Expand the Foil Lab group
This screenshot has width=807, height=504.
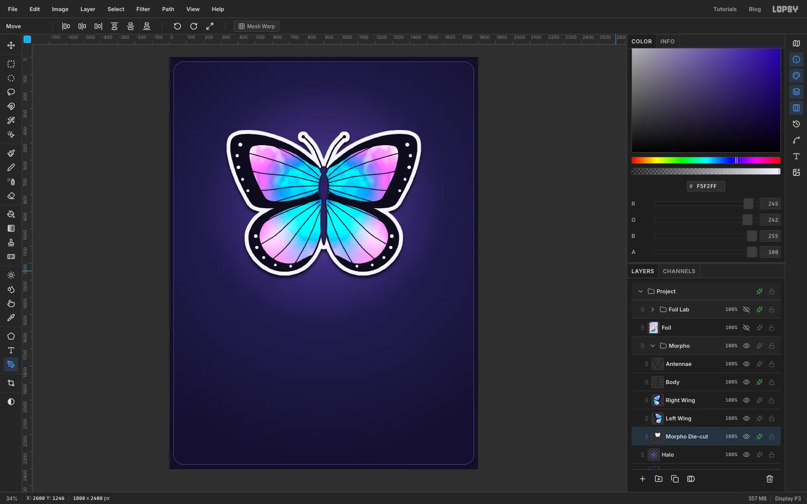click(x=653, y=309)
